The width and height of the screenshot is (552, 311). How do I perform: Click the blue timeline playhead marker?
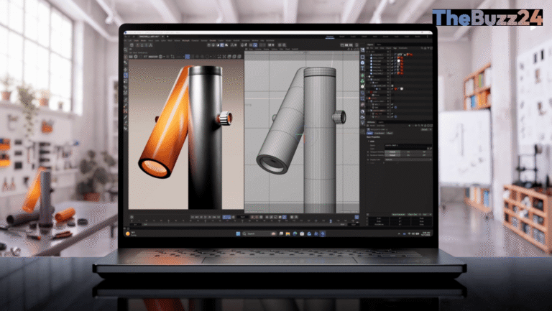coord(331,221)
